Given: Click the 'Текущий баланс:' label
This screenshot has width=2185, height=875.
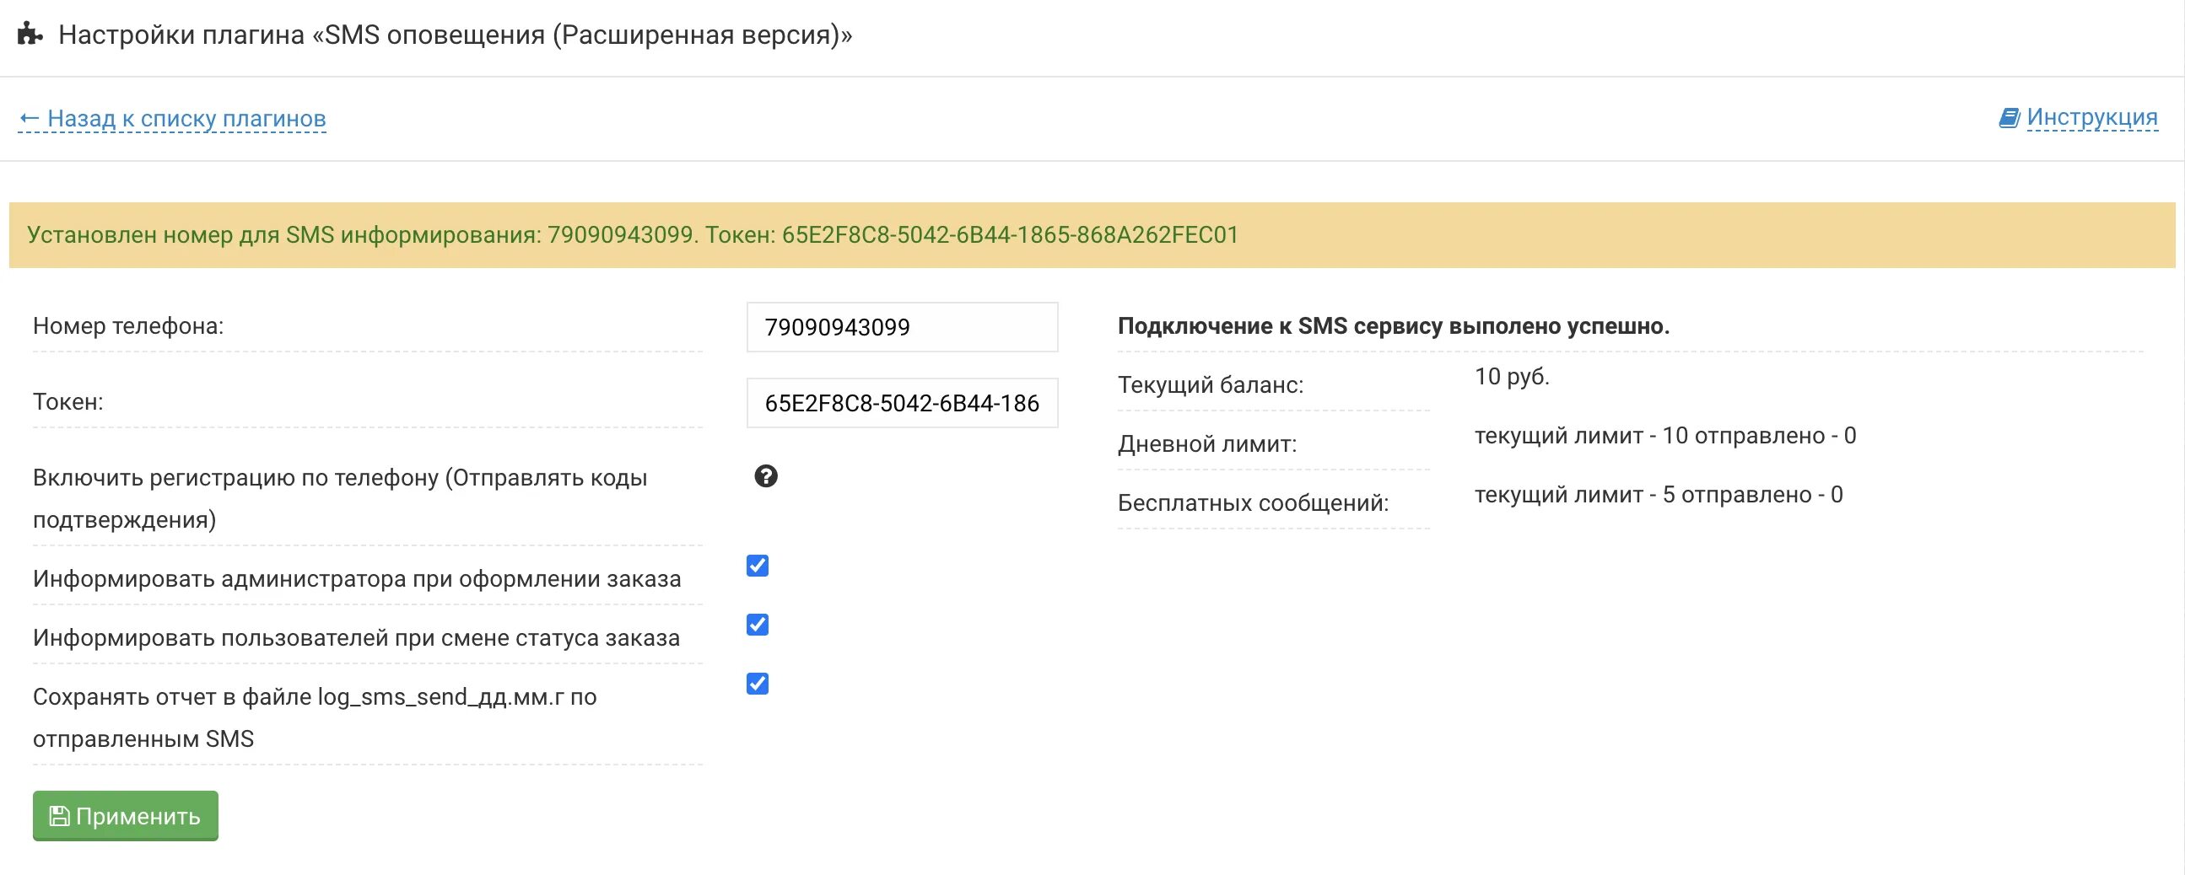Looking at the screenshot, I should [x=1211, y=385].
